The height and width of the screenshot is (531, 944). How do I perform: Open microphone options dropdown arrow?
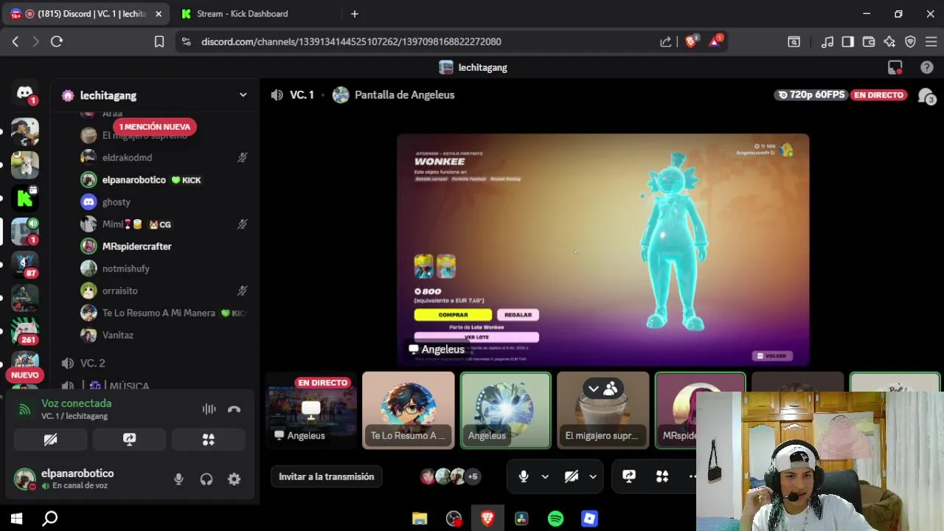coord(545,476)
